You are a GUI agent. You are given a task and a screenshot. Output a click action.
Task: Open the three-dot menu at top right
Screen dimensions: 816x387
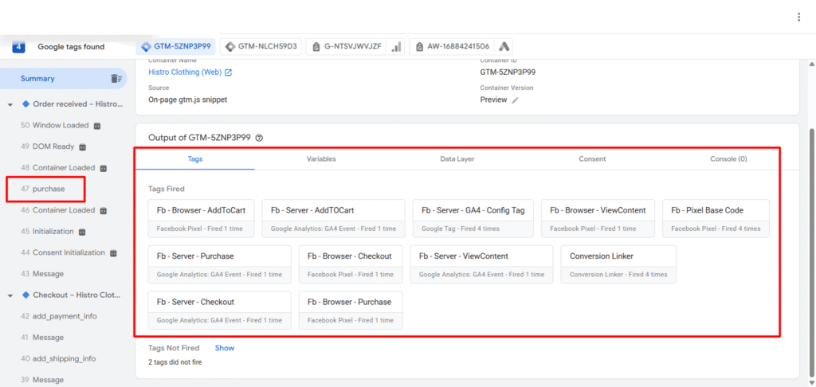(x=798, y=17)
